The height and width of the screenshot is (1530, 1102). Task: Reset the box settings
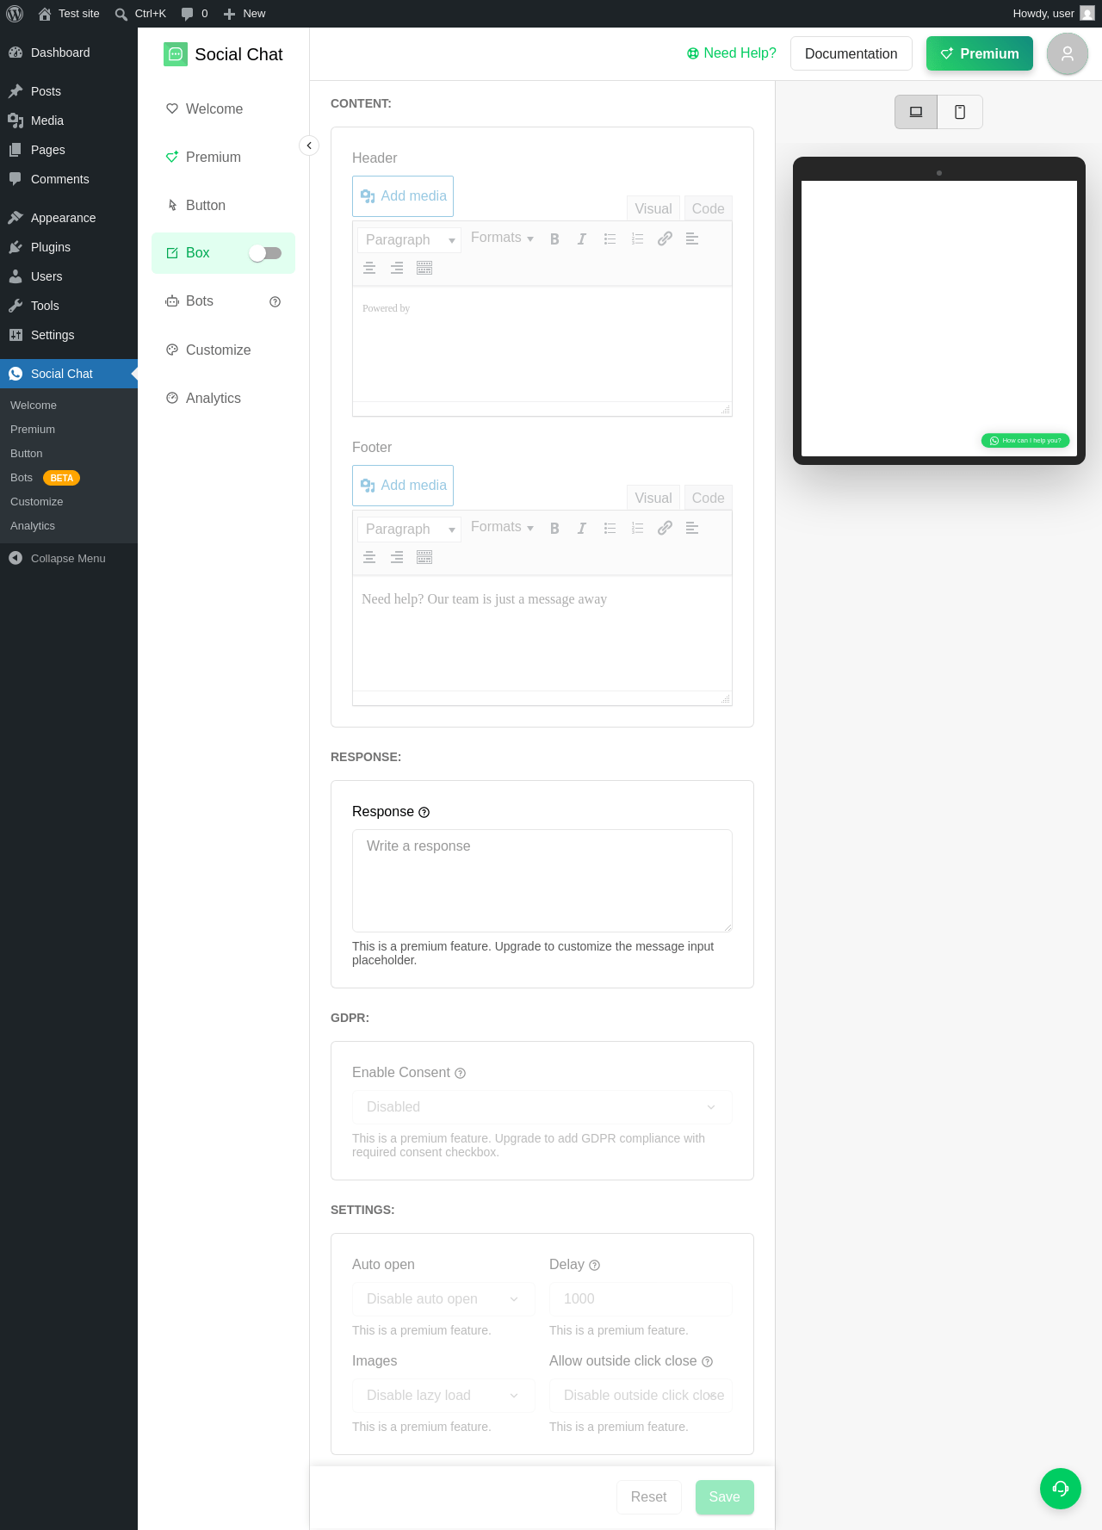click(x=649, y=1497)
